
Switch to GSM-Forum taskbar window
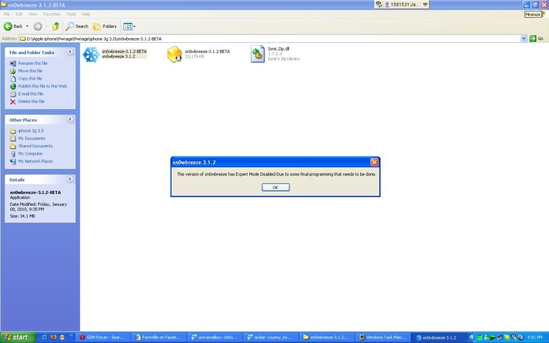point(103,338)
